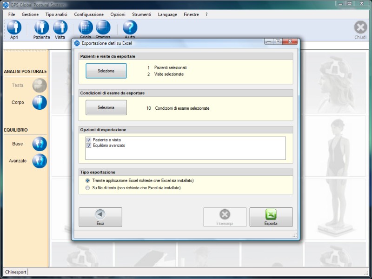The image size is (372, 279).
Task: Select the Corpo analysis icon
Action: [x=40, y=102]
